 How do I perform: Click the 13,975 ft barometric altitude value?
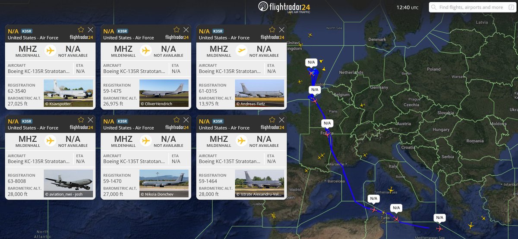[209, 104]
